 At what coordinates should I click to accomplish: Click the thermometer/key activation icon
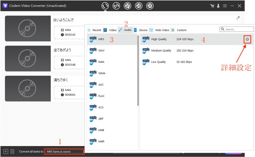[218, 6]
